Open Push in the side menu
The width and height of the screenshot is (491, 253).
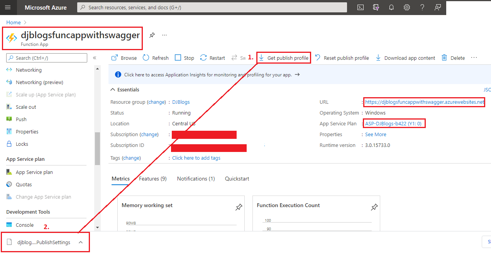click(x=21, y=119)
